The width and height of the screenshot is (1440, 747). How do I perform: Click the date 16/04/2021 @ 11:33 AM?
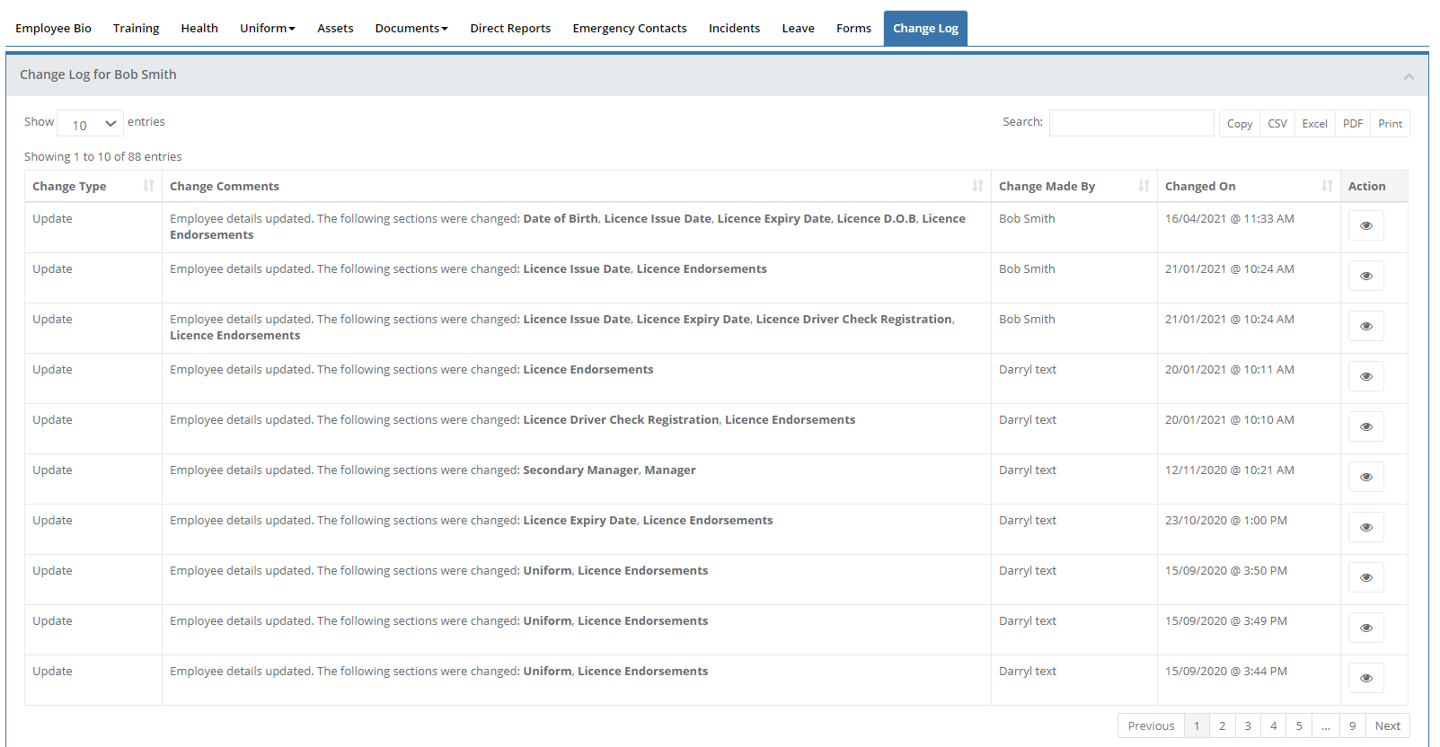(x=1229, y=218)
